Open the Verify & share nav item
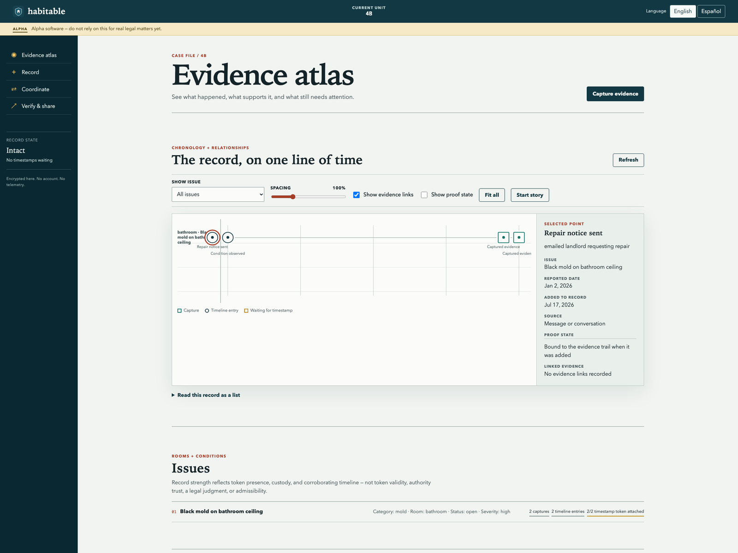738x553 pixels. (39, 106)
